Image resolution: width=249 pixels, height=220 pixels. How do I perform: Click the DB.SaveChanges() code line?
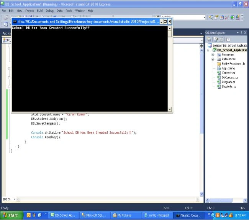click(x=46, y=124)
